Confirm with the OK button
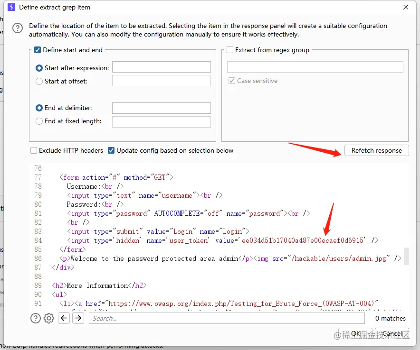This screenshot has height=350, width=420. tap(355, 333)
